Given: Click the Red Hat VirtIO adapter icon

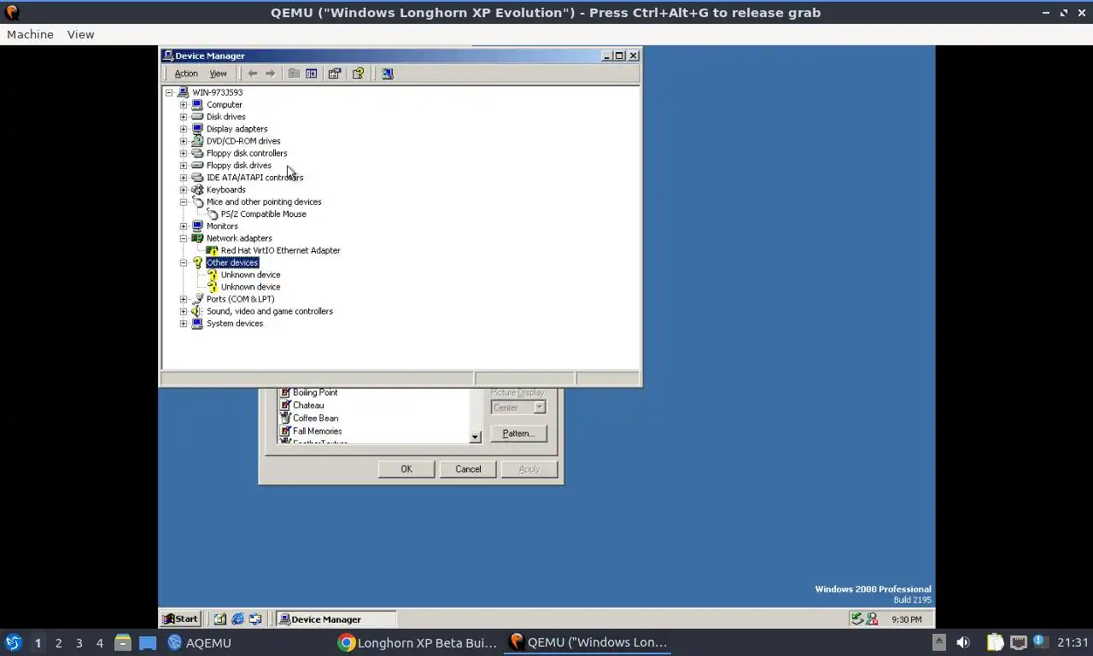Looking at the screenshot, I should [x=212, y=250].
